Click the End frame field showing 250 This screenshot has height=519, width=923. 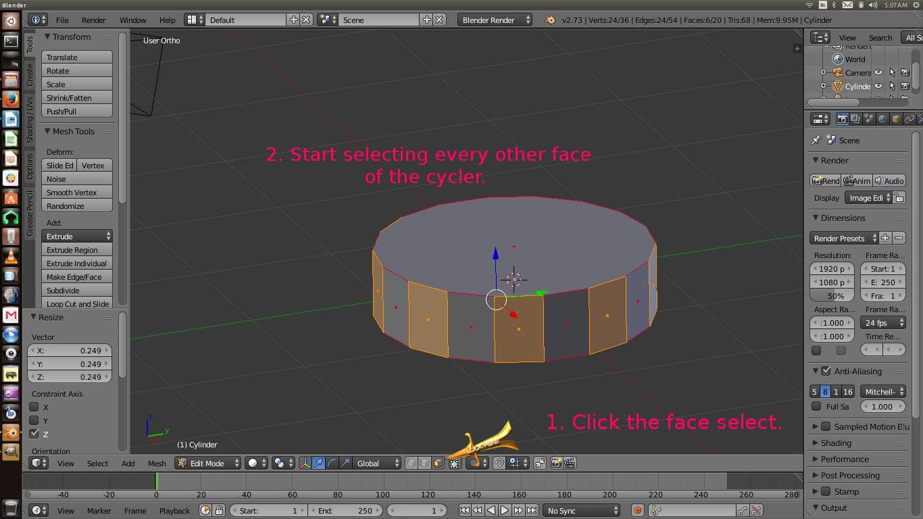click(x=346, y=510)
